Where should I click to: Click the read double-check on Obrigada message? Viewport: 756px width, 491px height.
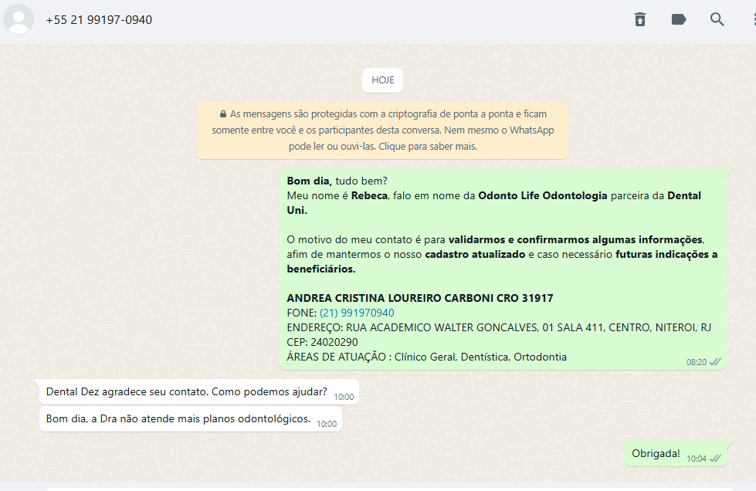[x=715, y=459]
